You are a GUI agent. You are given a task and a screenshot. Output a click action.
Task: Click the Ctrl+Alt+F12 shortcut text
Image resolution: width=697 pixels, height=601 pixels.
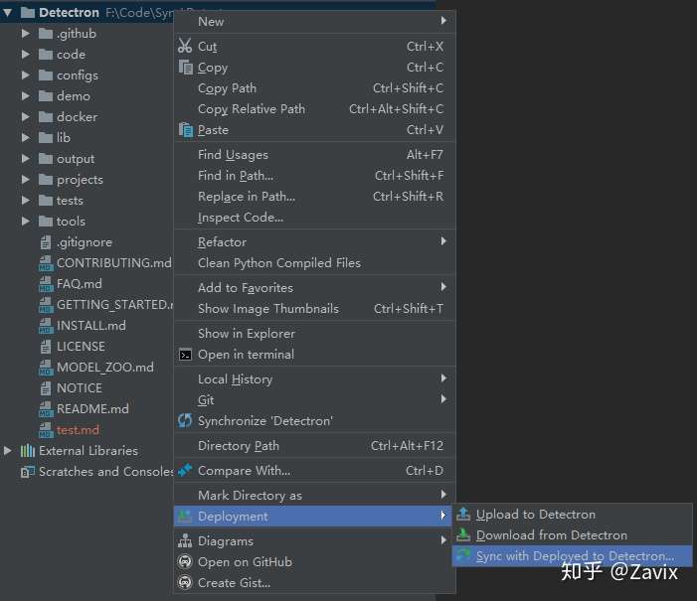[408, 445]
